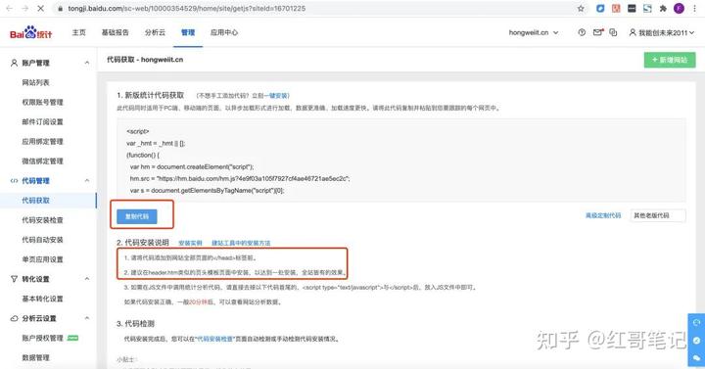Open the mail messages icon

pos(597,32)
